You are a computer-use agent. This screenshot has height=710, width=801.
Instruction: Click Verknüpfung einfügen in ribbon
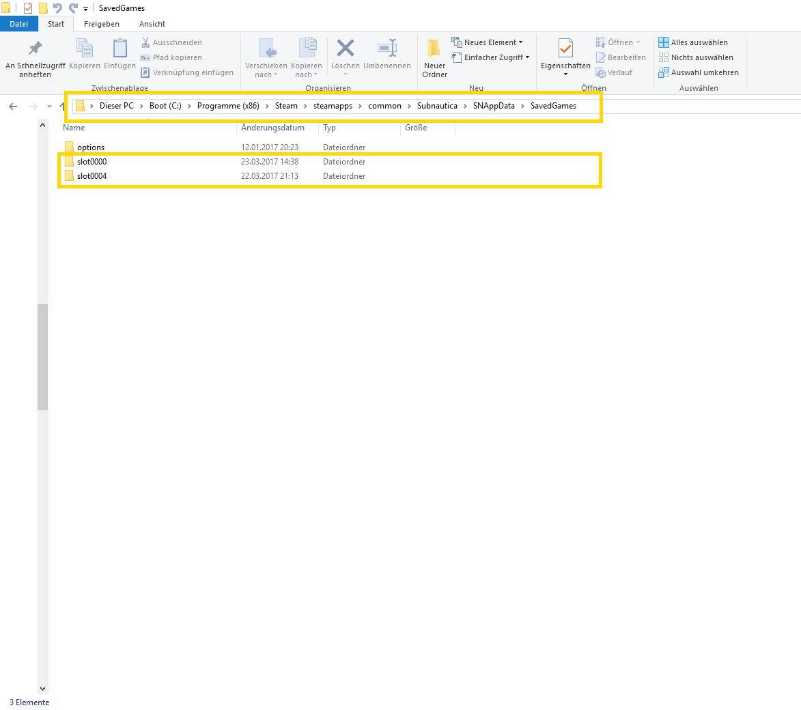pos(188,72)
